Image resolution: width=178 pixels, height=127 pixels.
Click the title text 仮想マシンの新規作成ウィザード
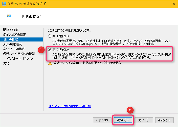coord(27,4)
